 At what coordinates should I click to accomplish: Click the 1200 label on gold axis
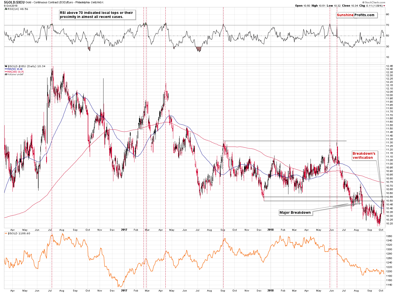pos(389,271)
